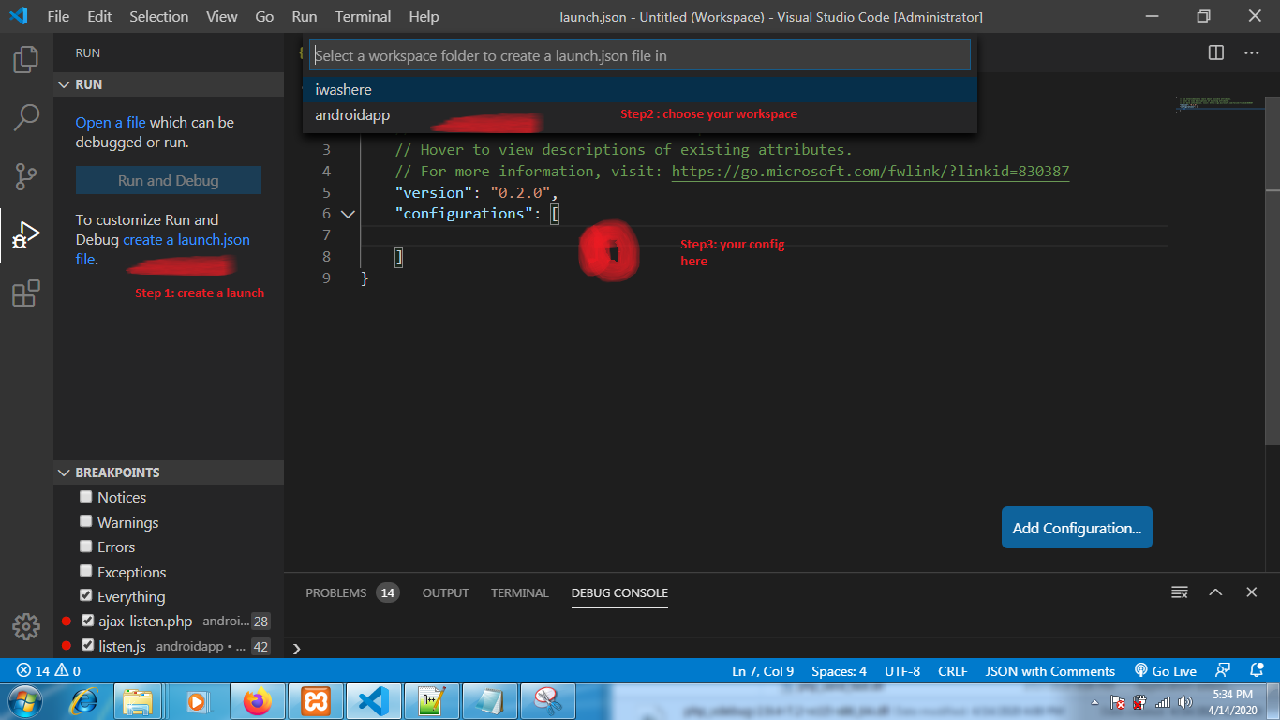This screenshot has height=720, width=1280.
Task: Open the Source Control view
Action: [26, 175]
